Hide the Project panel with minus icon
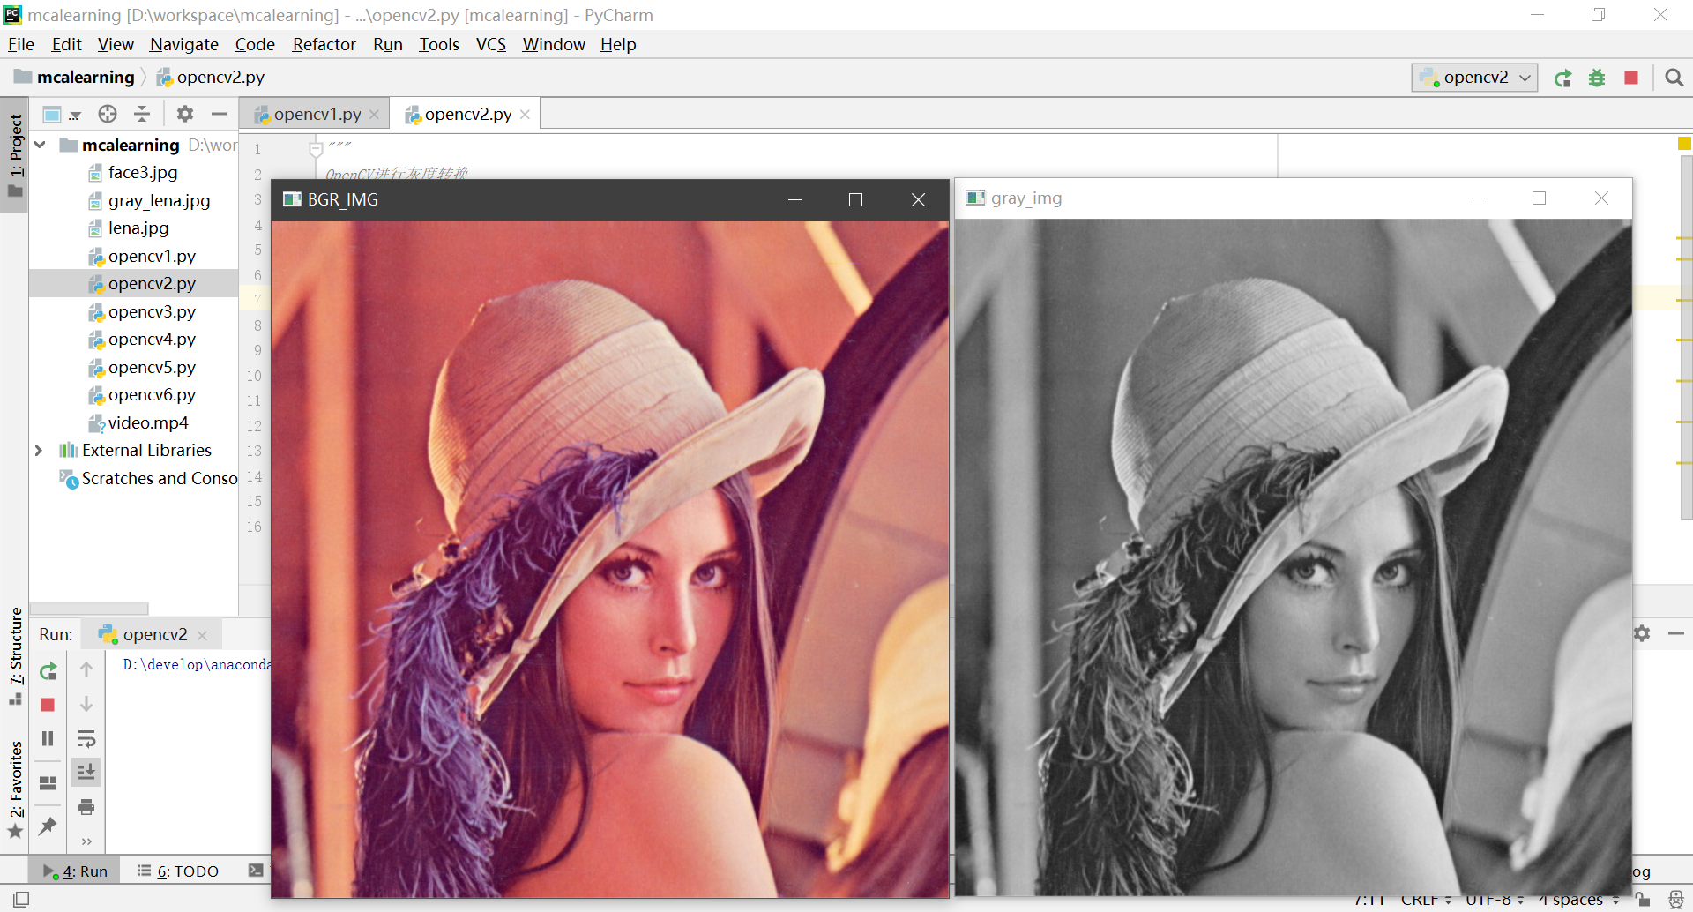This screenshot has width=1693, height=912. [219, 114]
